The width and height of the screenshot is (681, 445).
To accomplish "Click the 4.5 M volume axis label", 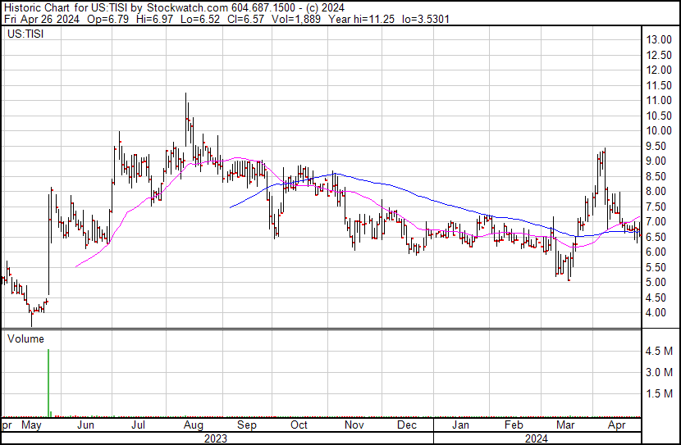I will pyautogui.click(x=660, y=352).
